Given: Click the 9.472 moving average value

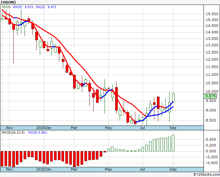Looking at the screenshot, I should (52, 7).
